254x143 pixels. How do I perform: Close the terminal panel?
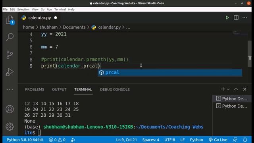tap(244, 89)
